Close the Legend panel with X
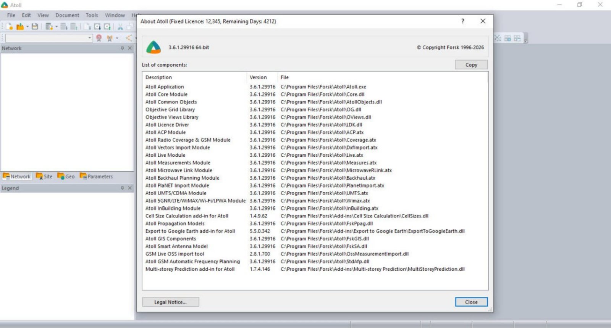This screenshot has width=611, height=328. click(130, 188)
